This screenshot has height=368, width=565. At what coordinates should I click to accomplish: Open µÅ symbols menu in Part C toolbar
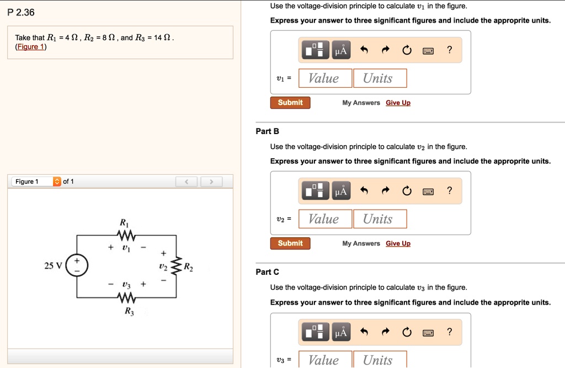coord(341,332)
